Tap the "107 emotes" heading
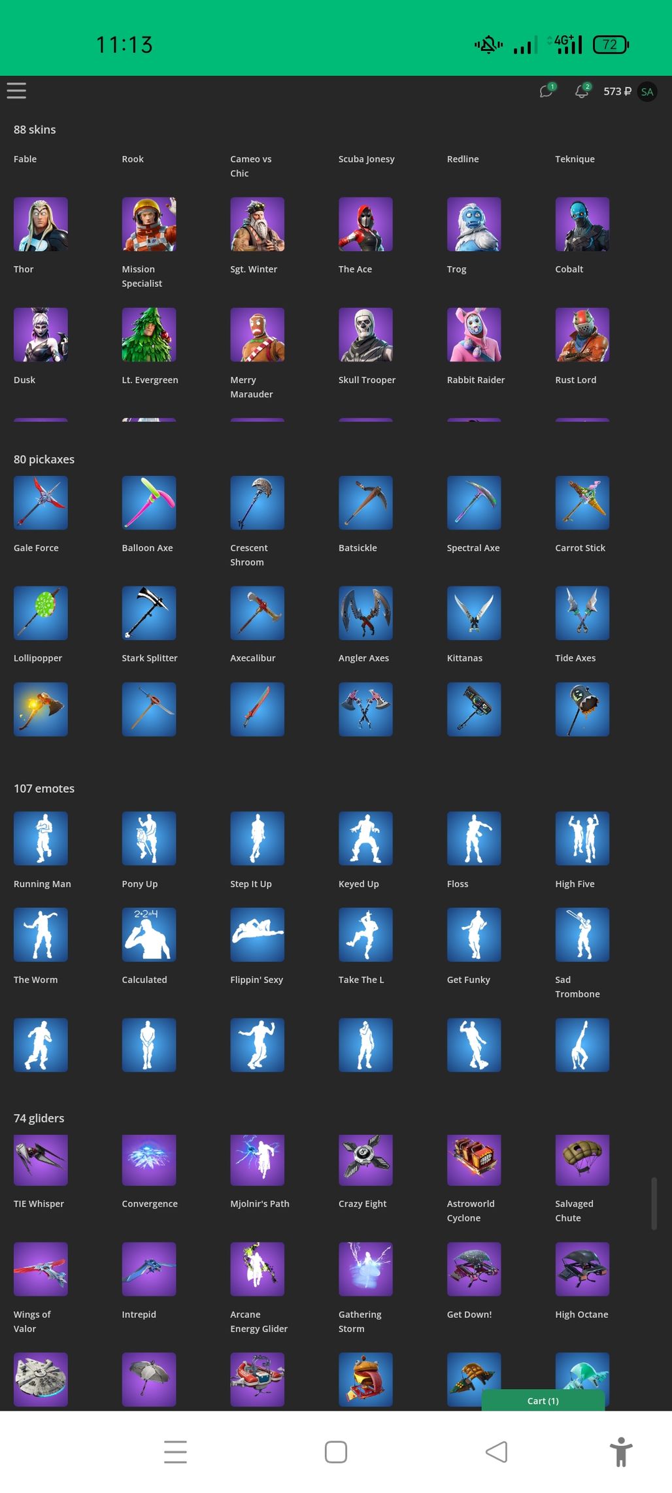This screenshot has height=1493, width=672. pyautogui.click(x=44, y=788)
